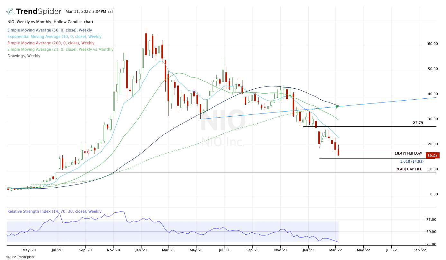Select Sep '22 on the time axis
Screen dimensions: 446x260
[x=420, y=249]
